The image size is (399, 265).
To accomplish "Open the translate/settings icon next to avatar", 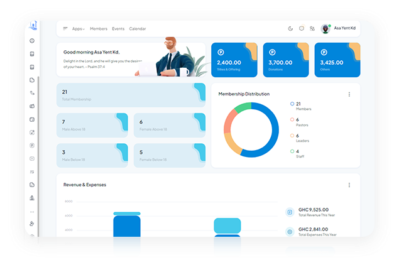I will pyautogui.click(x=312, y=28).
